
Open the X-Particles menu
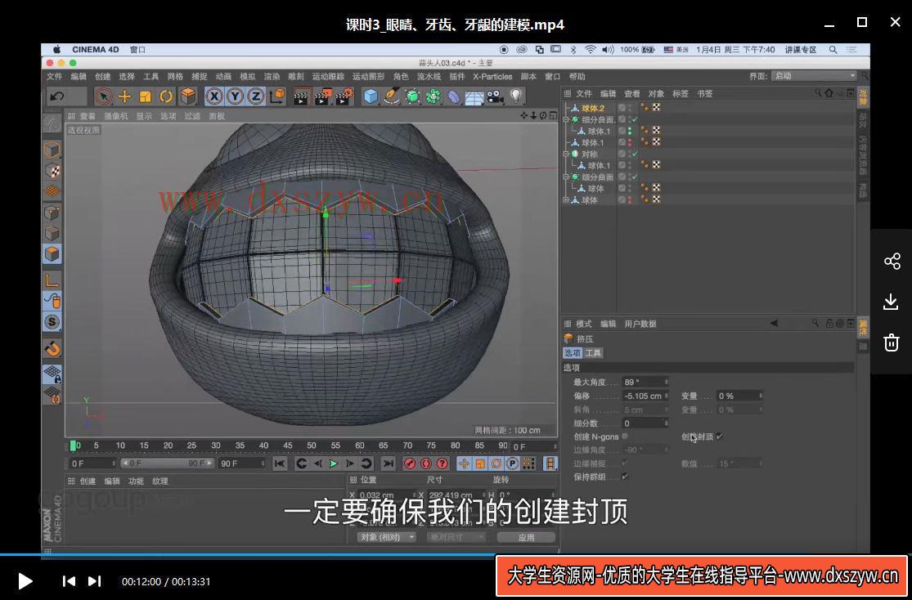pos(492,77)
